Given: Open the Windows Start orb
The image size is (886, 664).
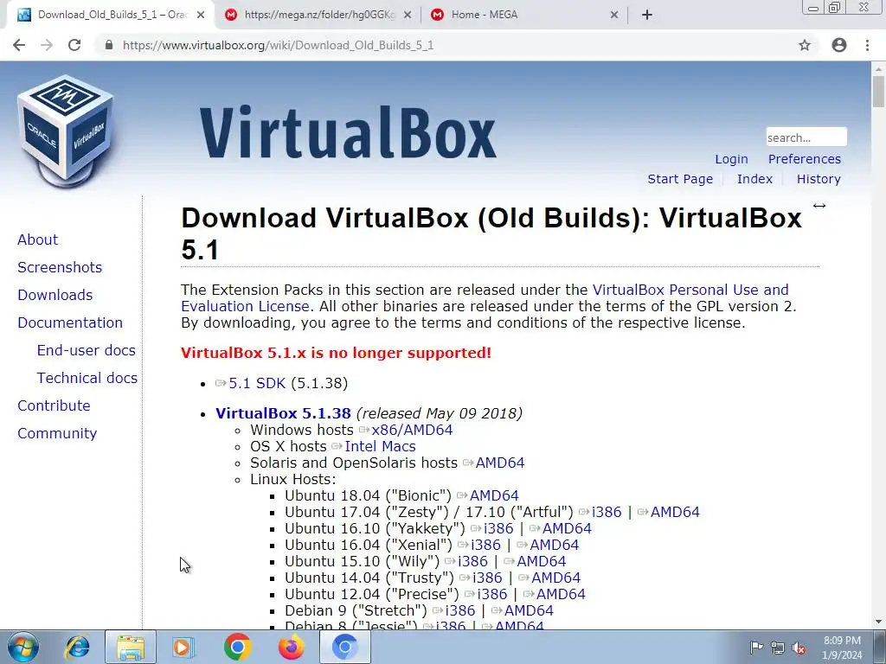Looking at the screenshot, I should coord(23,647).
